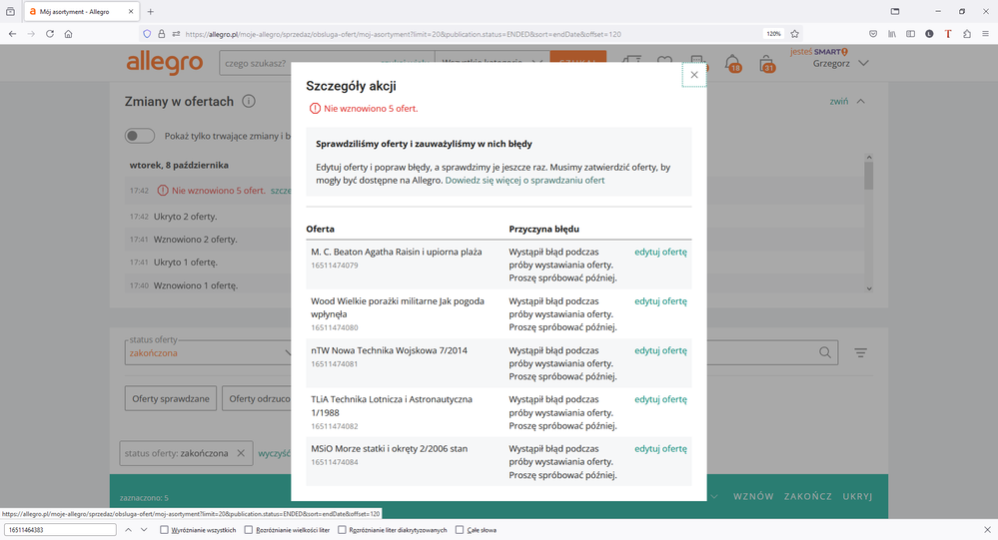The image size is (998, 540).
Task: Click the recent tabs icon in title bar
Action: coord(10,11)
